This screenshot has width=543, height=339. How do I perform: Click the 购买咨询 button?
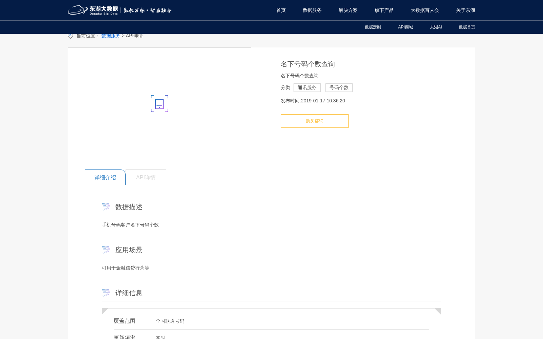tap(315, 121)
